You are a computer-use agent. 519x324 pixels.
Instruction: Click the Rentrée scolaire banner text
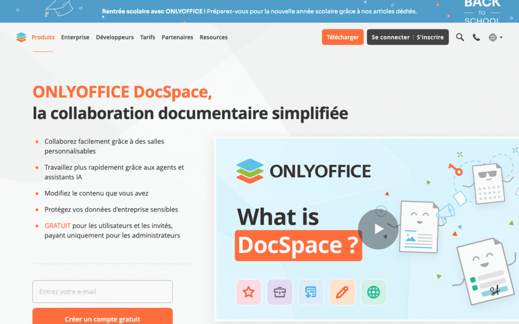(x=259, y=11)
